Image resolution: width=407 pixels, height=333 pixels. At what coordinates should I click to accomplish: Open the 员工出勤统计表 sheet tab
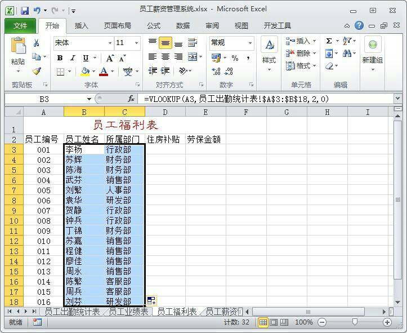coord(72,312)
